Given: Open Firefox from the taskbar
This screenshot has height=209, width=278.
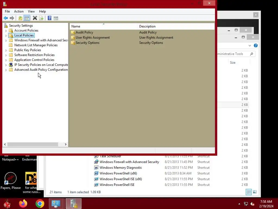Looking at the screenshot, I should [x=23, y=204].
